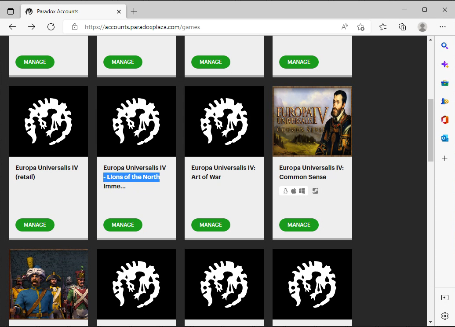Open the sidebar Discover sparkle icon

point(444,64)
